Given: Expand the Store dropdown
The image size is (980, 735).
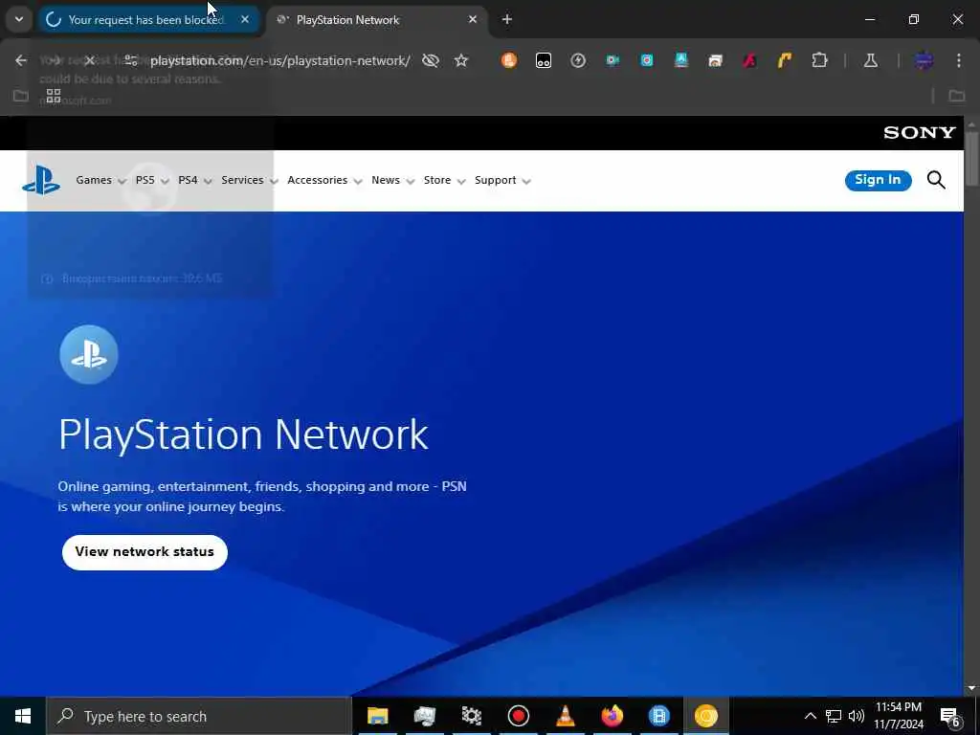Looking at the screenshot, I should coord(444,180).
